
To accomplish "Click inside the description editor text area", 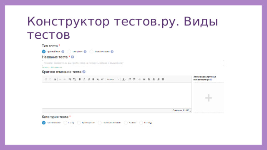I will tap(117, 95).
